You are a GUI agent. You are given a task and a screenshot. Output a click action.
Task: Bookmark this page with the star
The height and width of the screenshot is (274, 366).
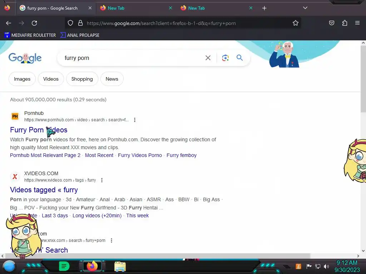296,23
